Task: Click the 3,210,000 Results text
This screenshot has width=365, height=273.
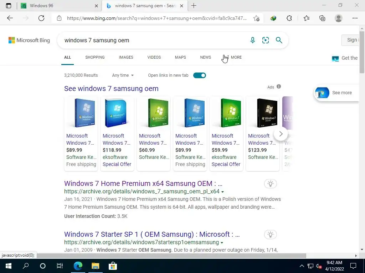Action: 81,75
